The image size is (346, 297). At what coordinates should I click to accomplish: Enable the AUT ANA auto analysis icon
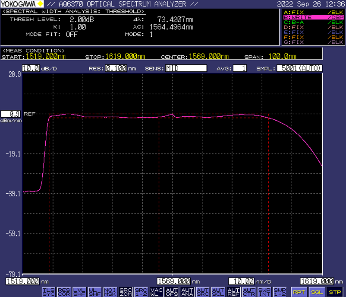tap(187, 292)
